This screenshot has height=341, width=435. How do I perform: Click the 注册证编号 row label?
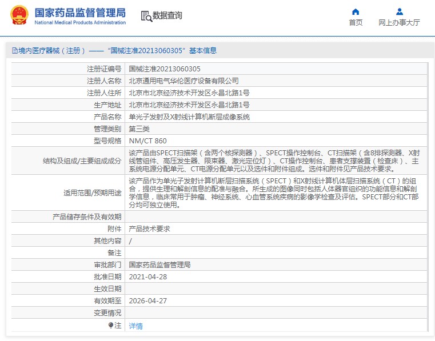coord(104,69)
